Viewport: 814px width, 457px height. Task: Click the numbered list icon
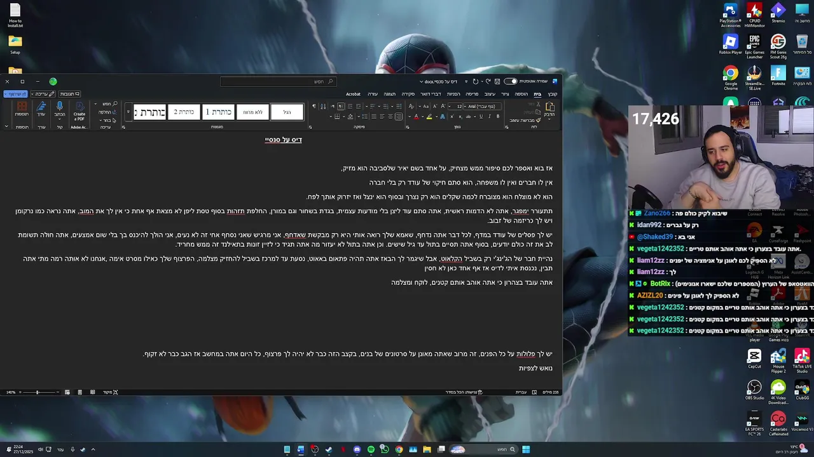385,107
